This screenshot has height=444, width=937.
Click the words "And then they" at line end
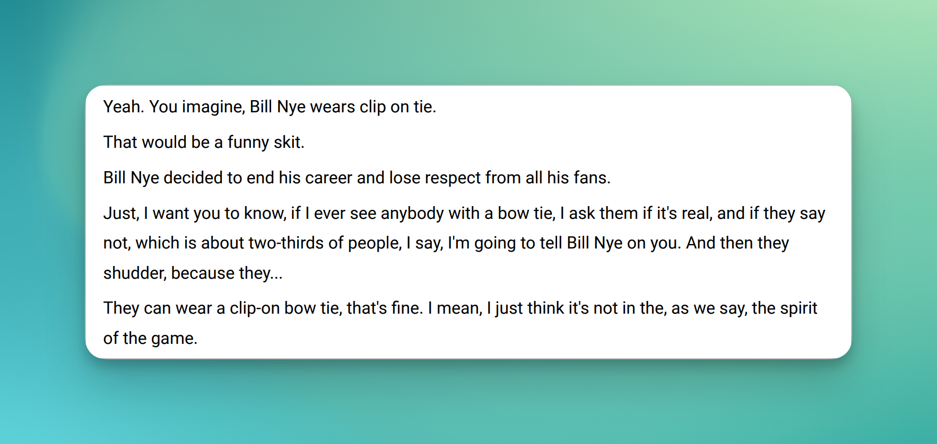click(x=738, y=243)
